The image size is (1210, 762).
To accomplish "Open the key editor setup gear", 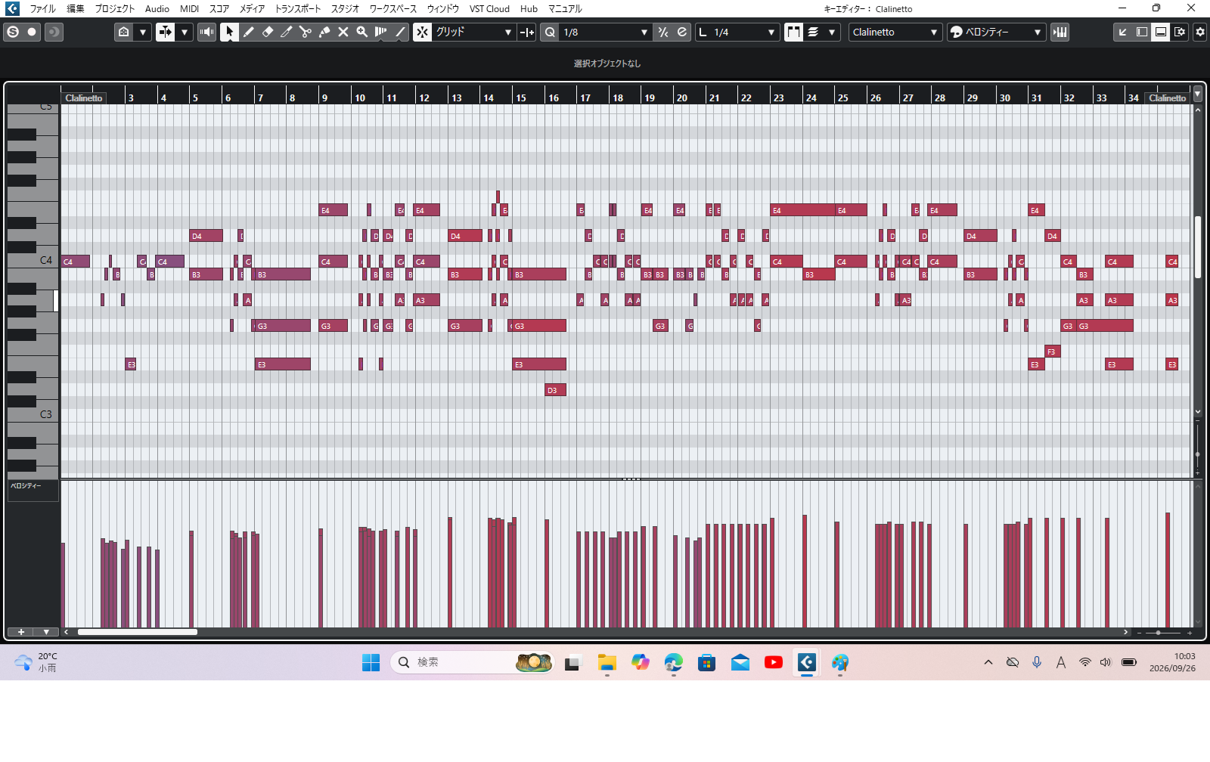I will 1199,32.
